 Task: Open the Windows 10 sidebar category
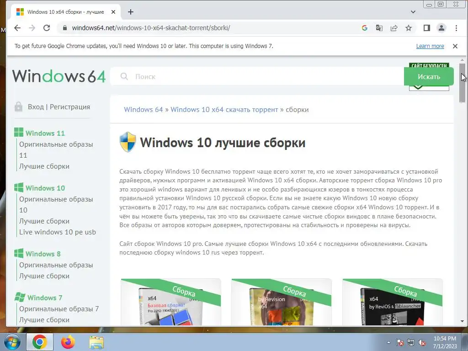(x=45, y=188)
